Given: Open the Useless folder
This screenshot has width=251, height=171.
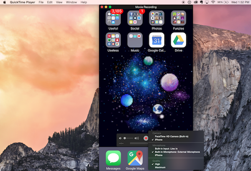Looking at the screenshot, I should coord(113,40).
